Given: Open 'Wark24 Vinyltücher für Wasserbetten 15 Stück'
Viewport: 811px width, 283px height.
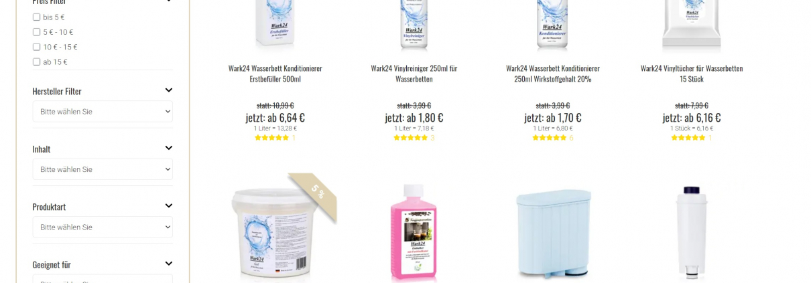Looking at the screenshot, I should coord(692,74).
